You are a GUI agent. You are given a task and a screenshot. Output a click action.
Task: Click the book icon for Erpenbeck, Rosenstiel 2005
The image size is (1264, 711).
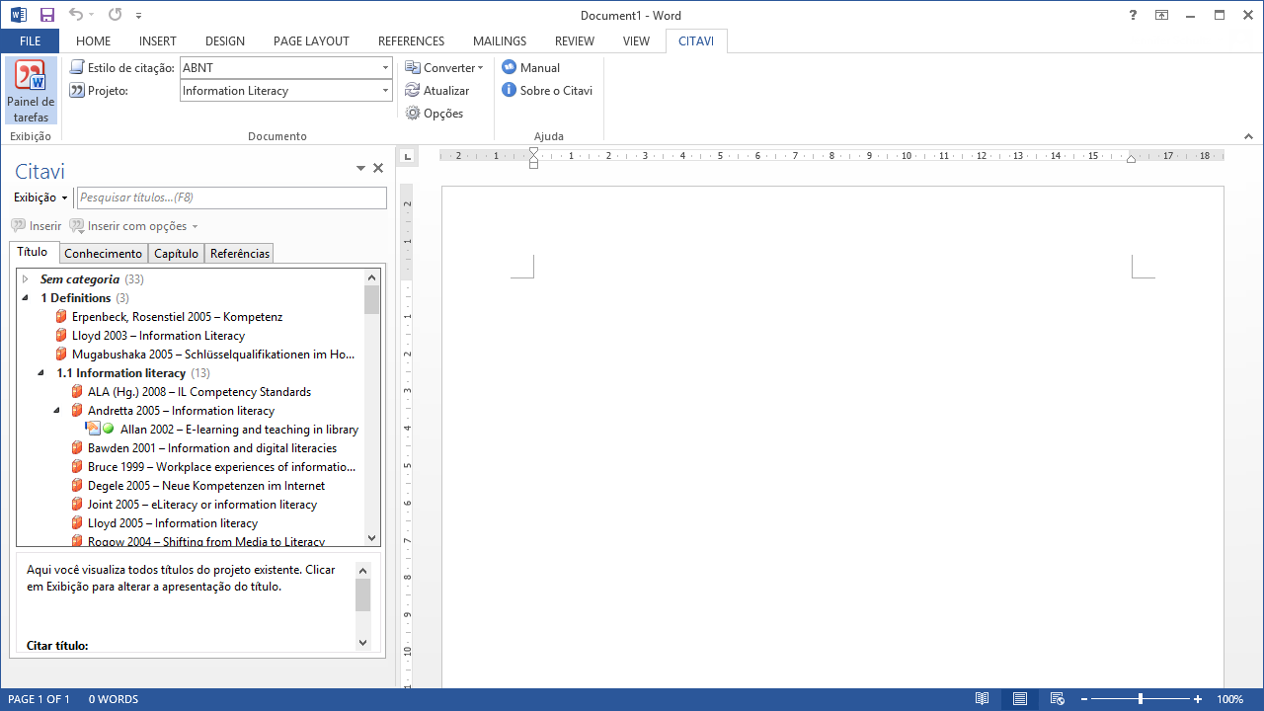[61, 317]
